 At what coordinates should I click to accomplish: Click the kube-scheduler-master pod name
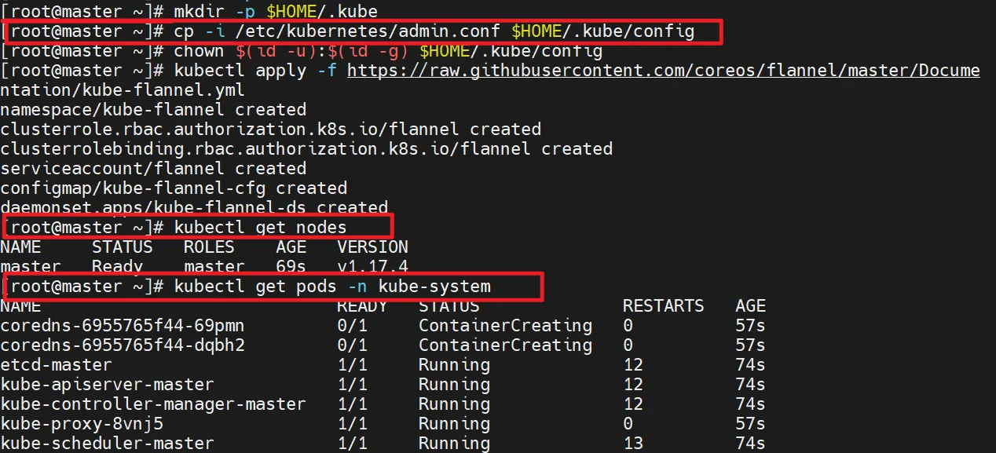(107, 444)
